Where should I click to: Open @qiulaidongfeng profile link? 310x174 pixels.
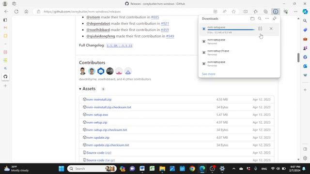pos(101,36)
